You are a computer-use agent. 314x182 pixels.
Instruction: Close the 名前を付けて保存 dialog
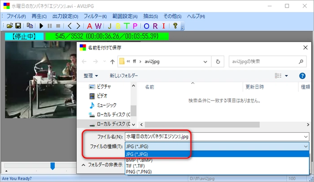(305, 47)
